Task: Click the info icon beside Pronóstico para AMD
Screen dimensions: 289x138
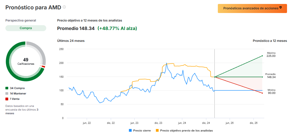Action: (64, 7)
